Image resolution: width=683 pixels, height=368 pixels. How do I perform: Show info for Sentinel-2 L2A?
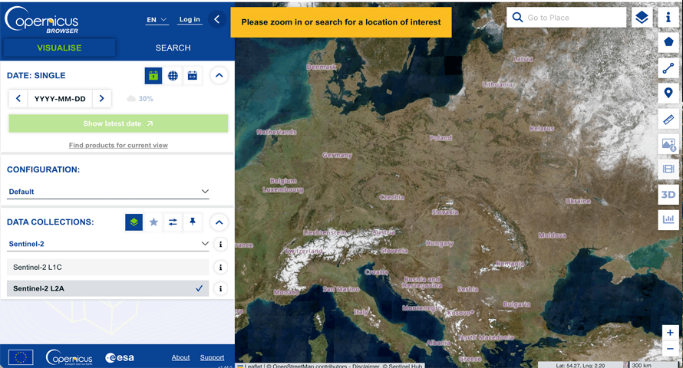coord(220,288)
